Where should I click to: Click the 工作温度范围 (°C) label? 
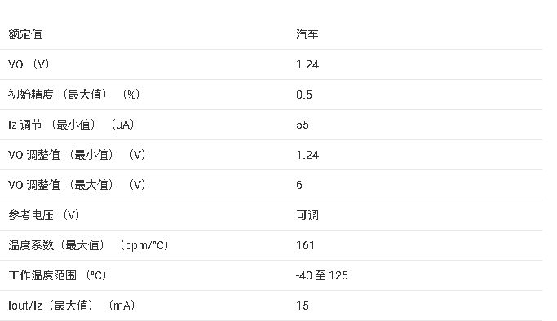point(57,275)
